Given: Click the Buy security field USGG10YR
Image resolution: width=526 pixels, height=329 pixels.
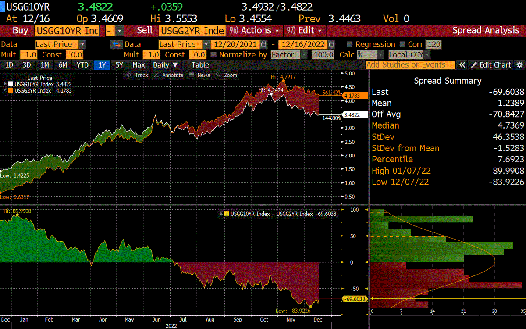Looking at the screenshot, I should [67, 30].
